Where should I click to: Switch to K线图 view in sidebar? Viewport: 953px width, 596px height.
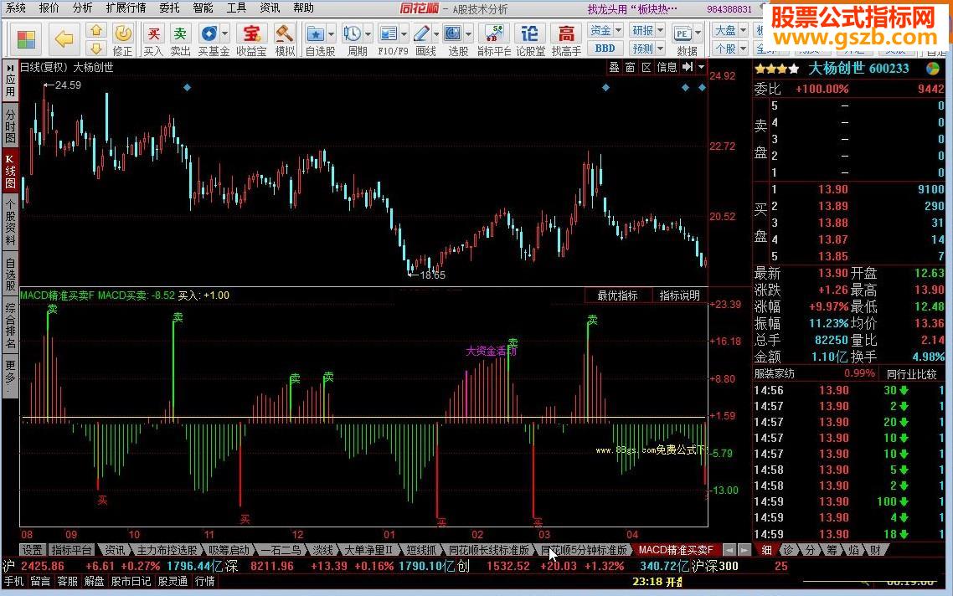[10, 172]
